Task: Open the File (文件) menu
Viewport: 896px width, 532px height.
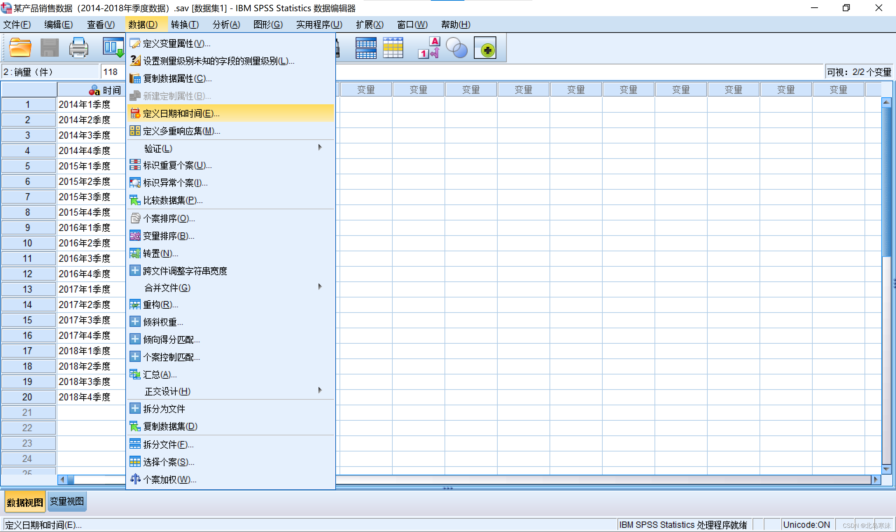Action: click(x=17, y=24)
